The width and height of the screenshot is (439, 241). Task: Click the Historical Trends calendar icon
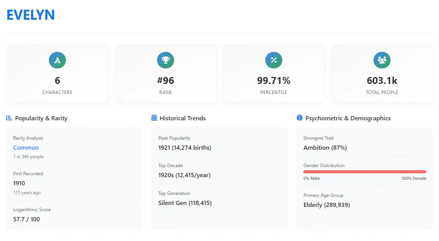point(154,118)
